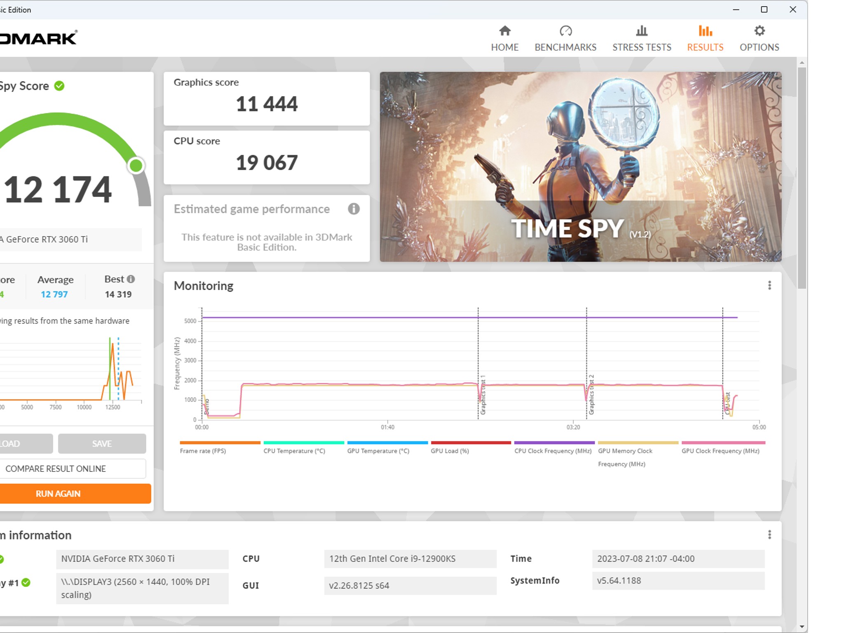Viewport: 844px width, 633px height.
Task: Click the vertical scrollbar thumb
Action: coord(802,178)
